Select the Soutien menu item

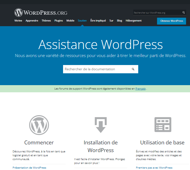[82, 21]
